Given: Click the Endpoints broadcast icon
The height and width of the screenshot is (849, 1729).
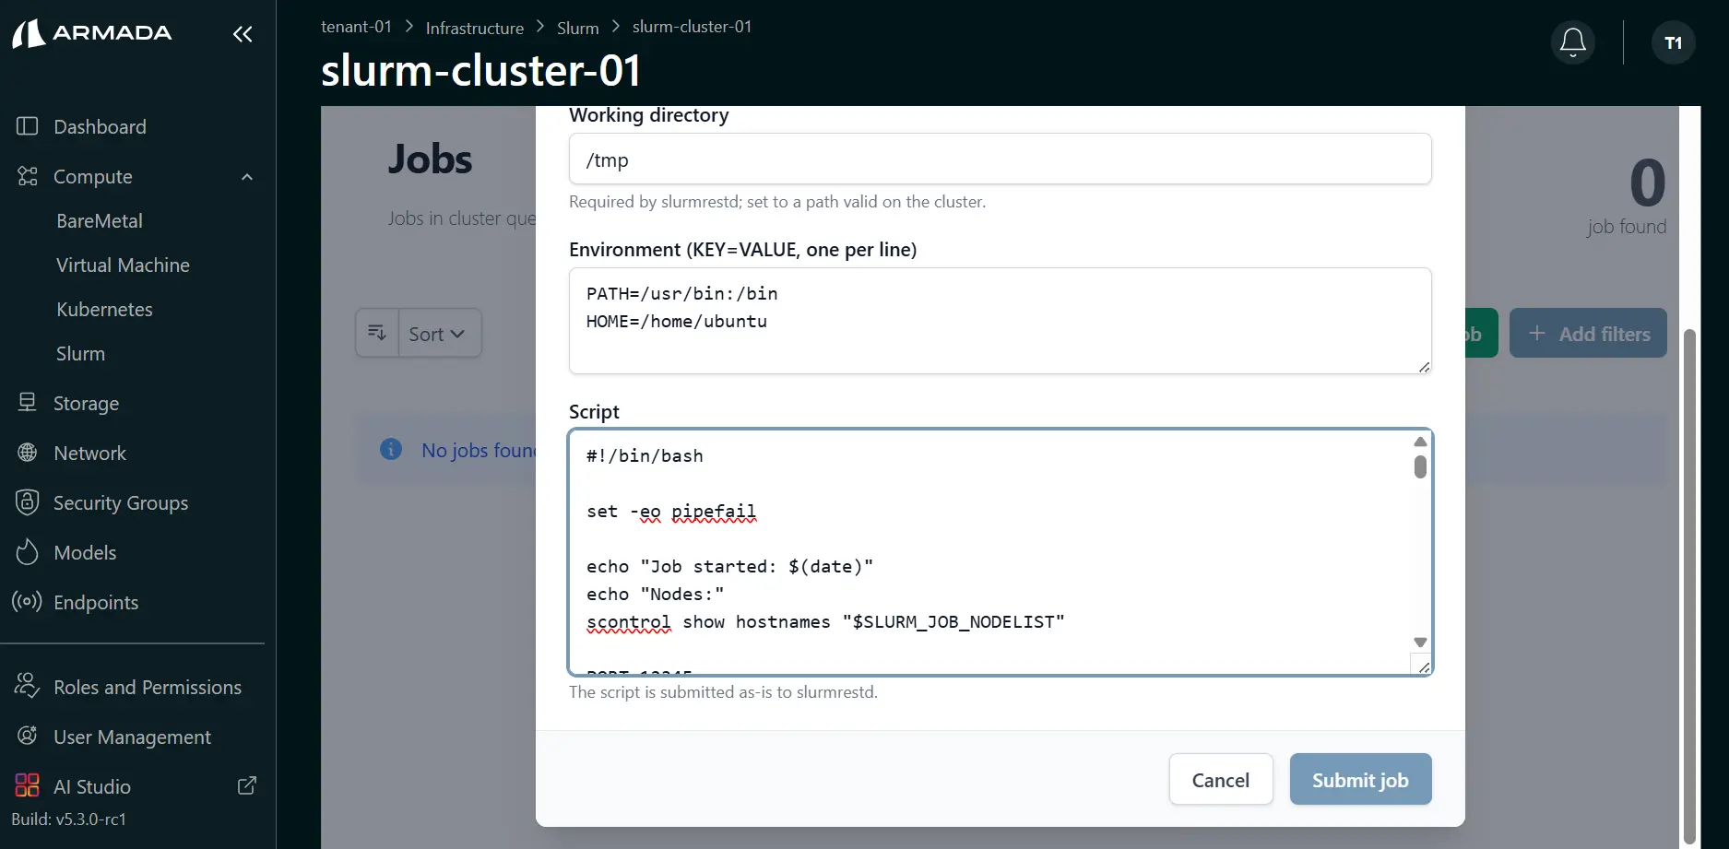Looking at the screenshot, I should pyautogui.click(x=28, y=602).
